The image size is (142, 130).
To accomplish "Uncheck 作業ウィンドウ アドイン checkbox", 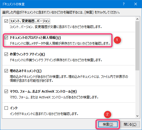I will [x=6, y=54].
